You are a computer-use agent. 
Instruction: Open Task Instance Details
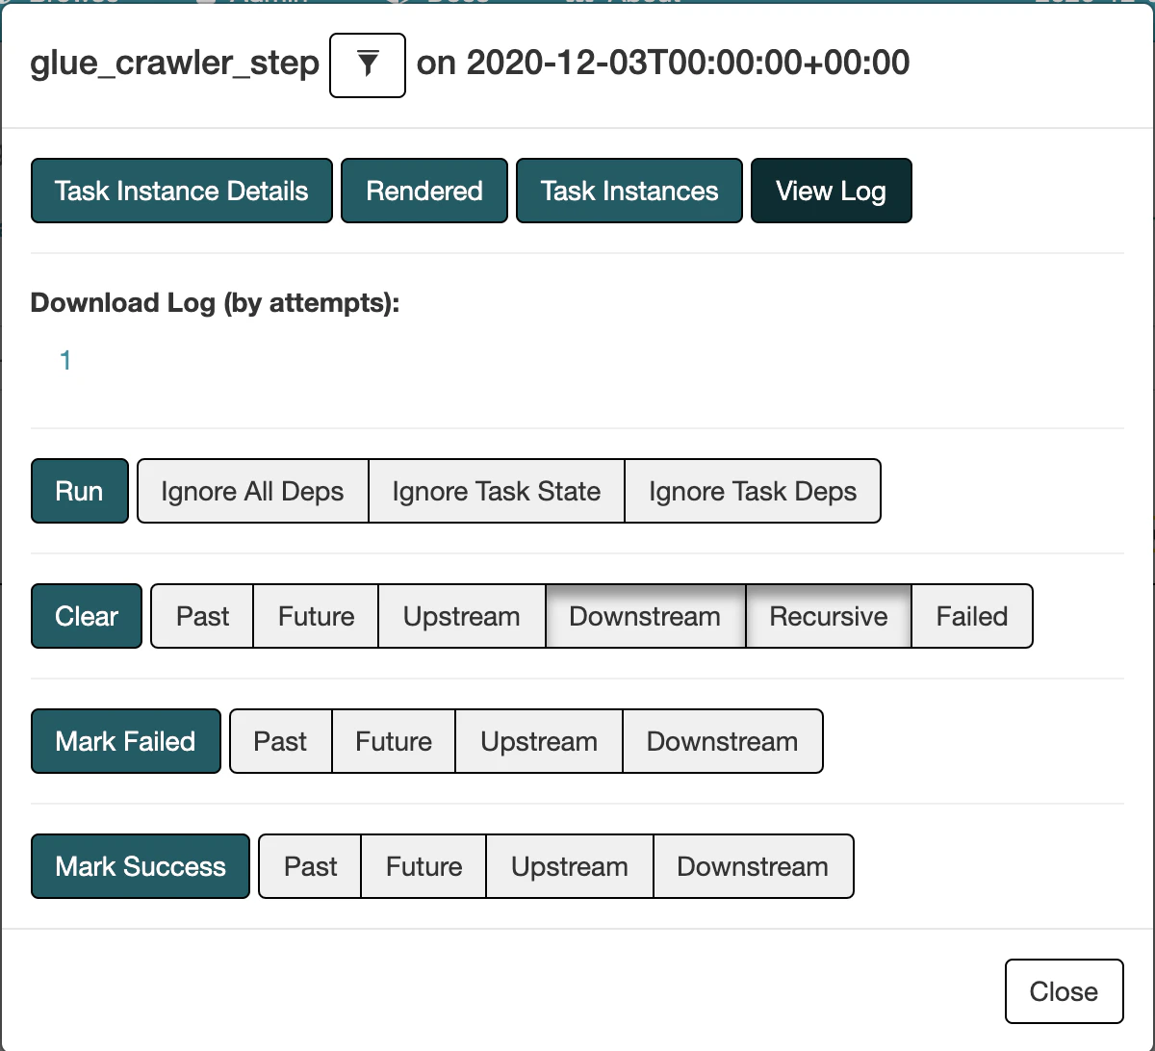[182, 191]
